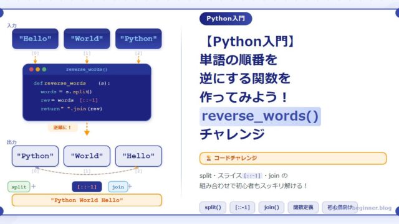
Task: Click the "Python World Hello" result box
Action: pos(87,200)
